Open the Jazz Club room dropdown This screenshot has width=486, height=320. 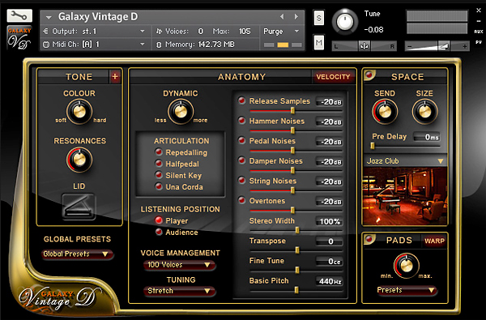point(405,161)
